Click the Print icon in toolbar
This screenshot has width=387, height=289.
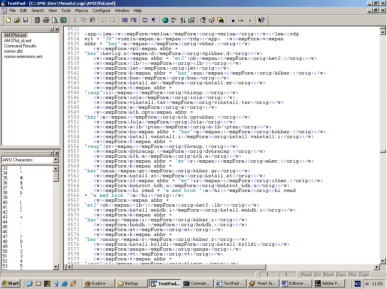46,20
